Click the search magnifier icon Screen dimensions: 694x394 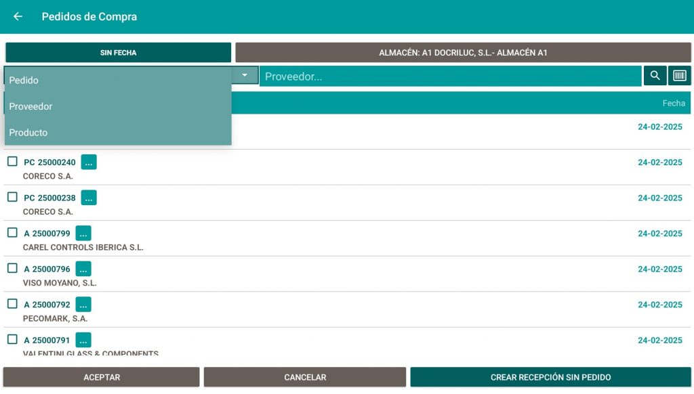(x=655, y=76)
